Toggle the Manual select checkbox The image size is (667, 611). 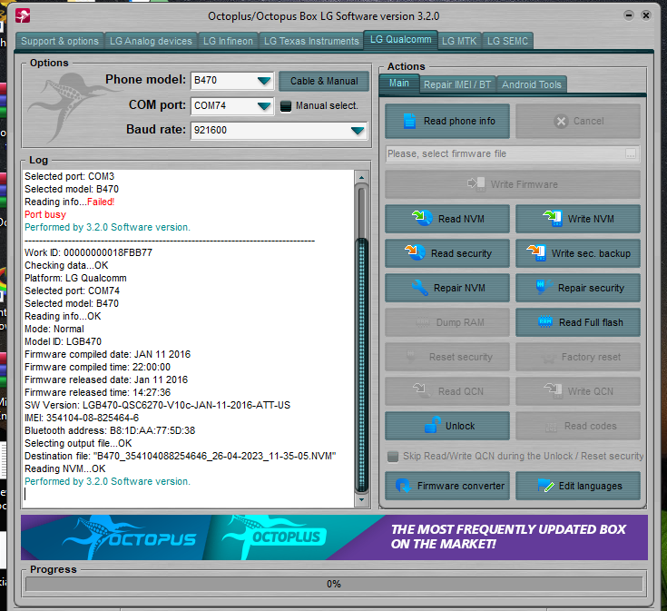(286, 105)
